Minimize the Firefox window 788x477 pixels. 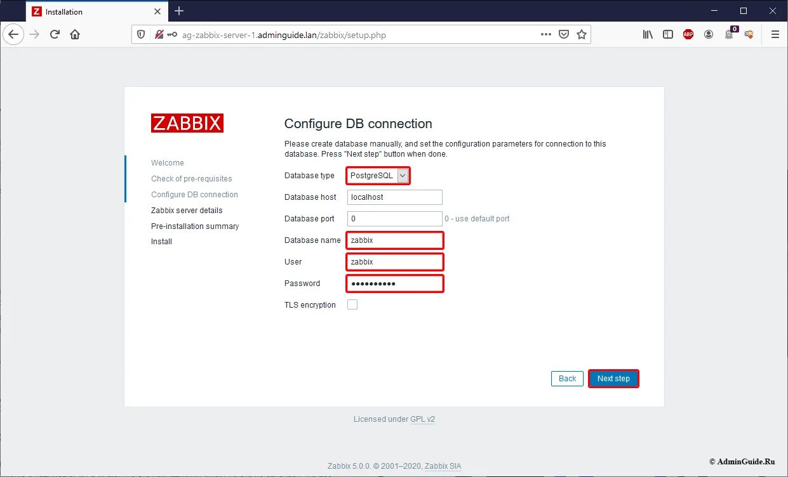click(x=714, y=11)
